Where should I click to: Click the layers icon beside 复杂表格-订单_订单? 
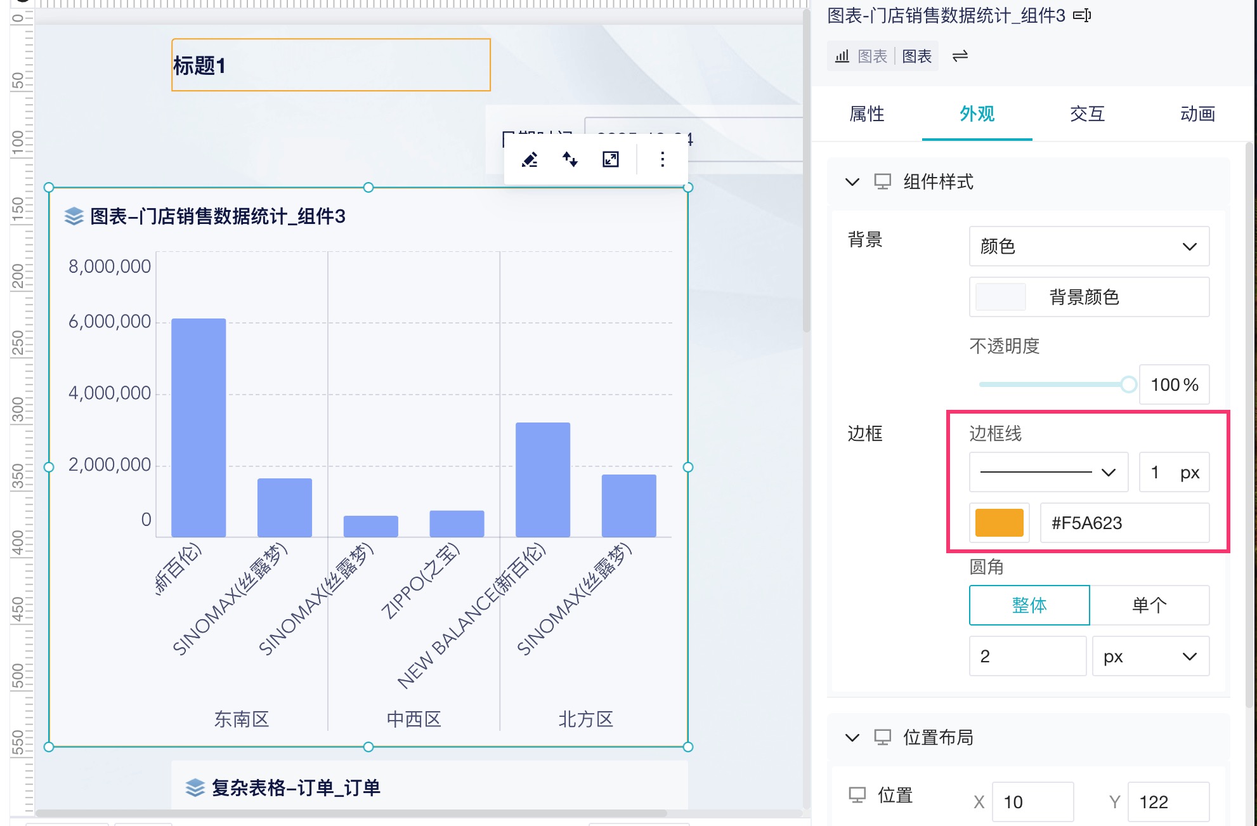coord(195,788)
